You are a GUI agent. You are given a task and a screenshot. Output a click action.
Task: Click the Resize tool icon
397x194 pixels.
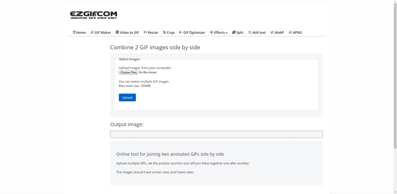click(x=145, y=32)
